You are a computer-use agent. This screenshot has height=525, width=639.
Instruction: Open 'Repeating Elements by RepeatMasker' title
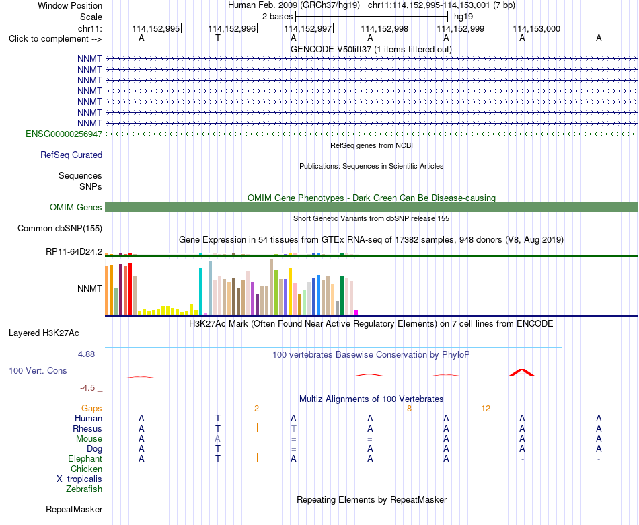pos(371,499)
